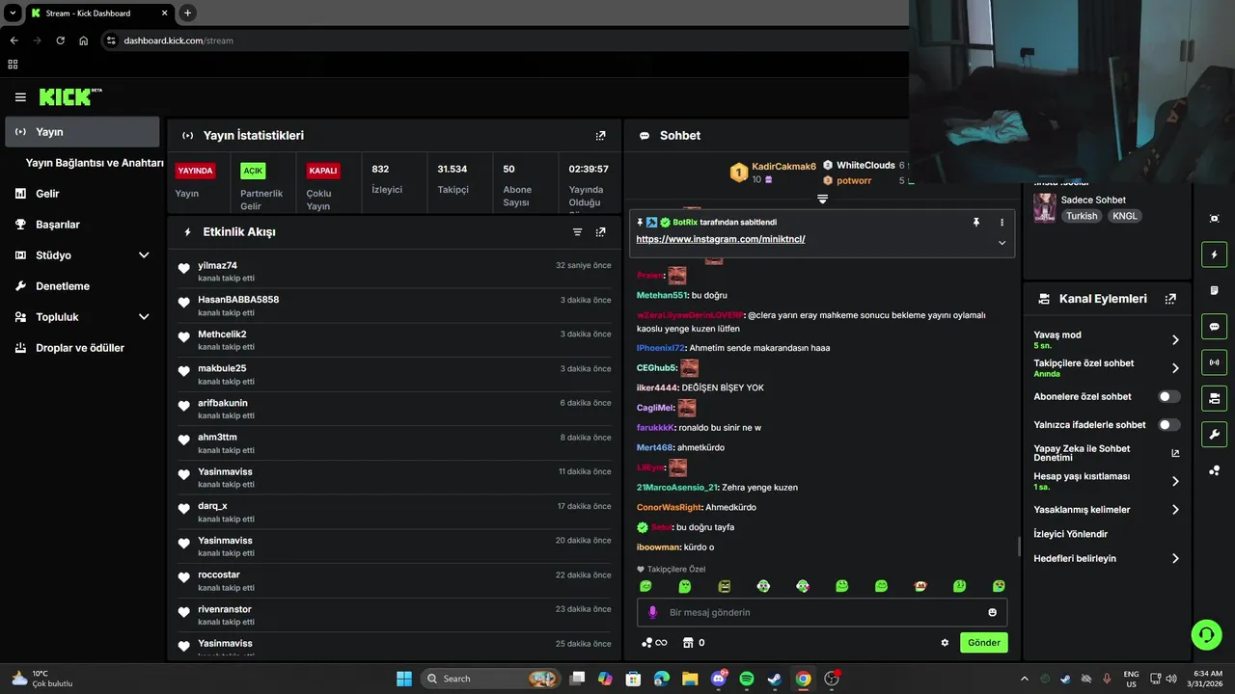Open Discord from the taskbar
1235x694 pixels.
[x=718, y=679]
